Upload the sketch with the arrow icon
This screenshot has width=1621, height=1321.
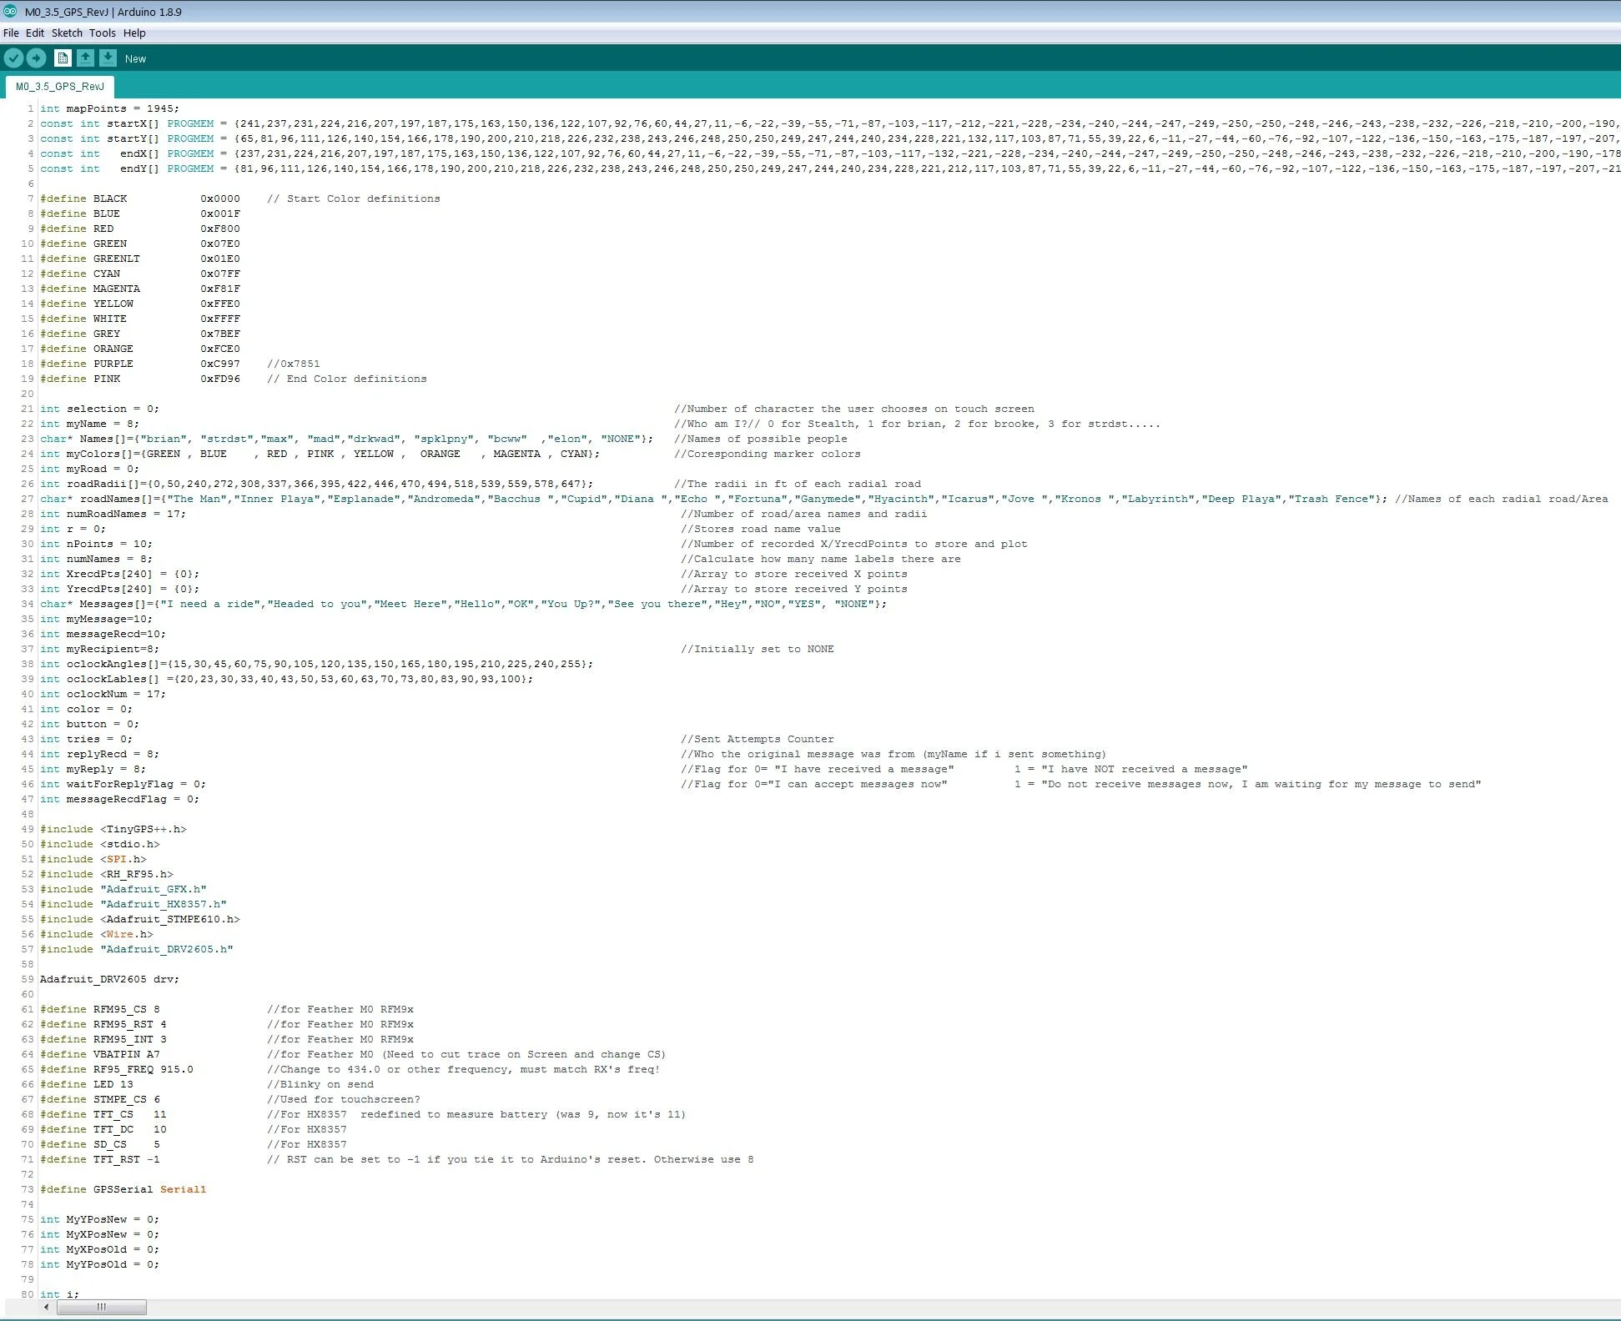click(x=37, y=58)
